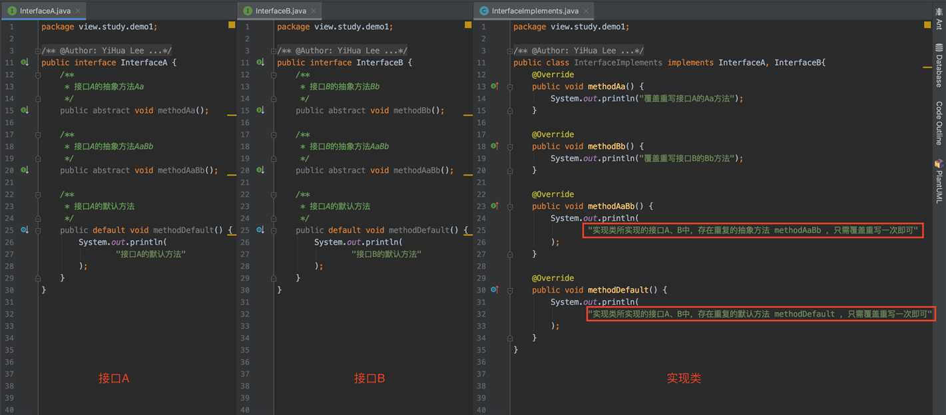Click yellow inspection status square in InterfaceImplements.java editor

927,25
